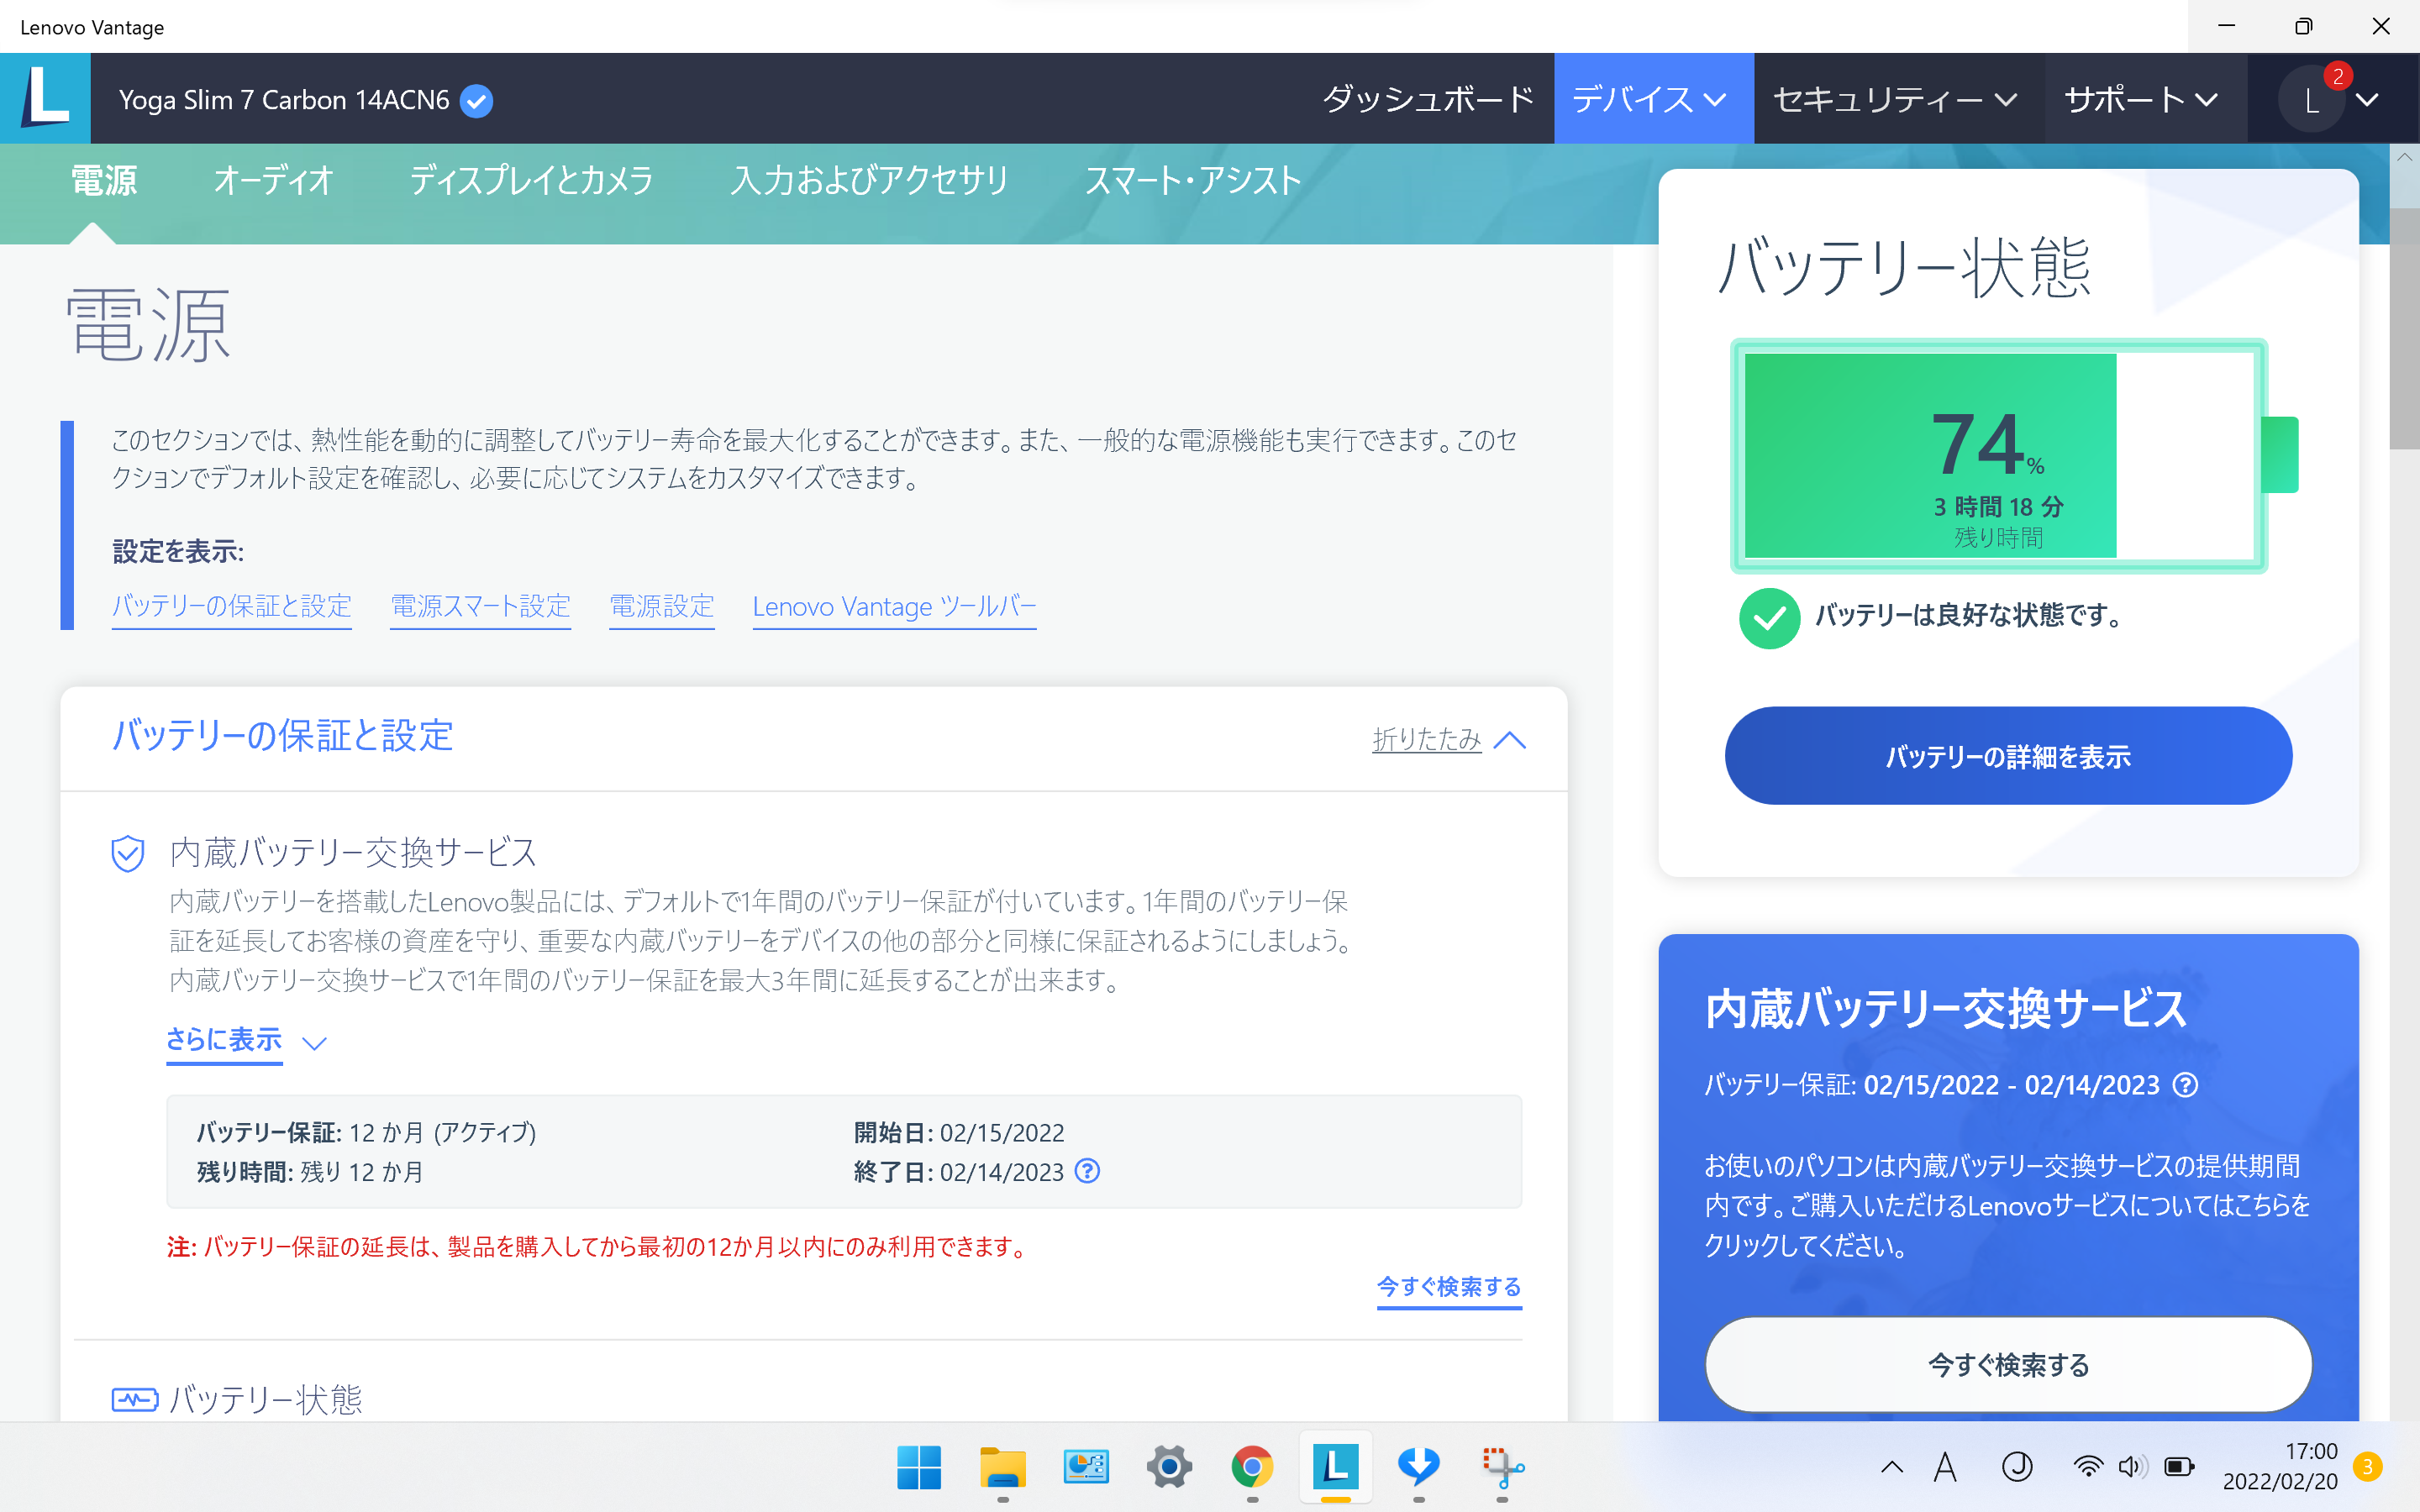Click the 内蔵バッテリー交換サービス blue card title
2420x1512 pixels.
coord(1946,1009)
